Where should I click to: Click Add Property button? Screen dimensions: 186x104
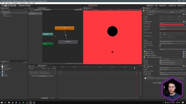(x=42, y=76)
